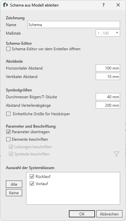Screen dimensions: 126x221
Task: Click the Alle button
Action: [x=14, y=184]
